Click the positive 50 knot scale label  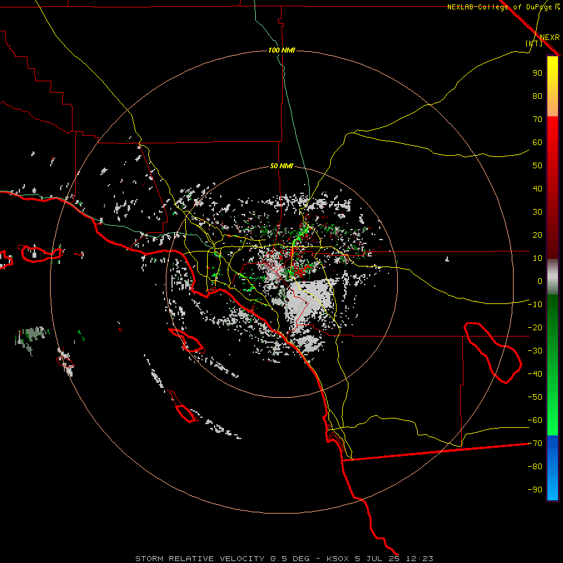[537, 166]
